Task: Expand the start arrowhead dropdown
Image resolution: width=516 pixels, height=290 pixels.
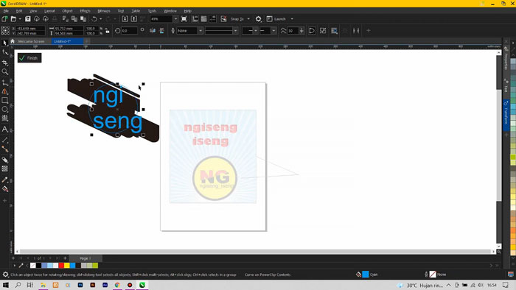Action: 256,30
